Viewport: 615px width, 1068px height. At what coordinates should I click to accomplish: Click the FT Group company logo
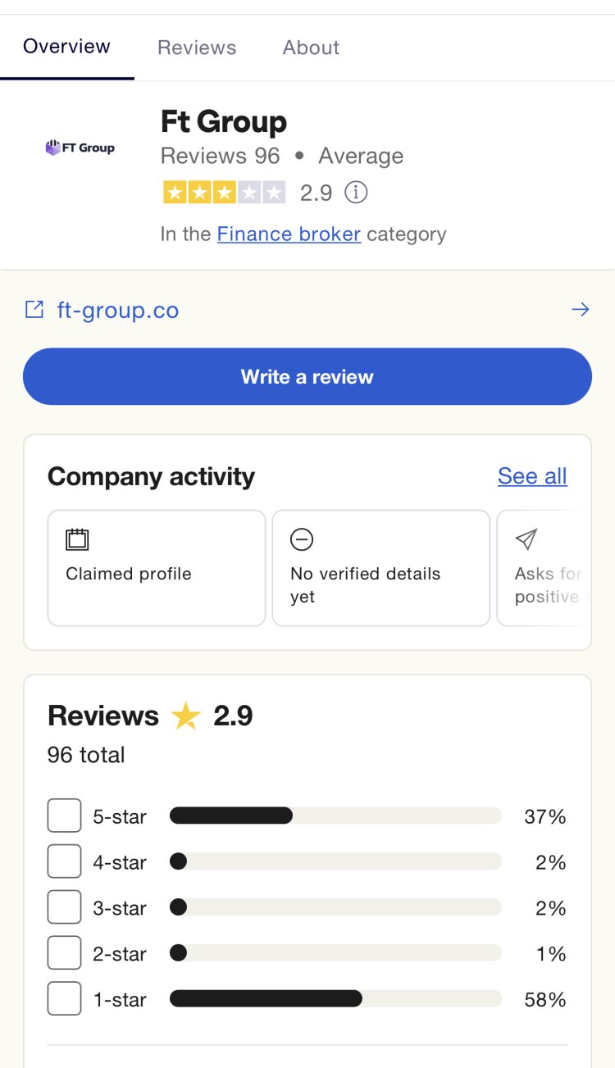click(80, 148)
